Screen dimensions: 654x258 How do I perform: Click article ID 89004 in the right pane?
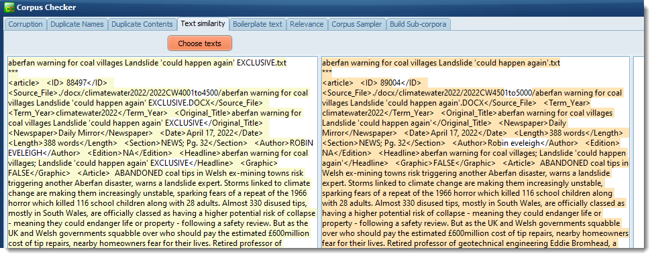coord(390,83)
